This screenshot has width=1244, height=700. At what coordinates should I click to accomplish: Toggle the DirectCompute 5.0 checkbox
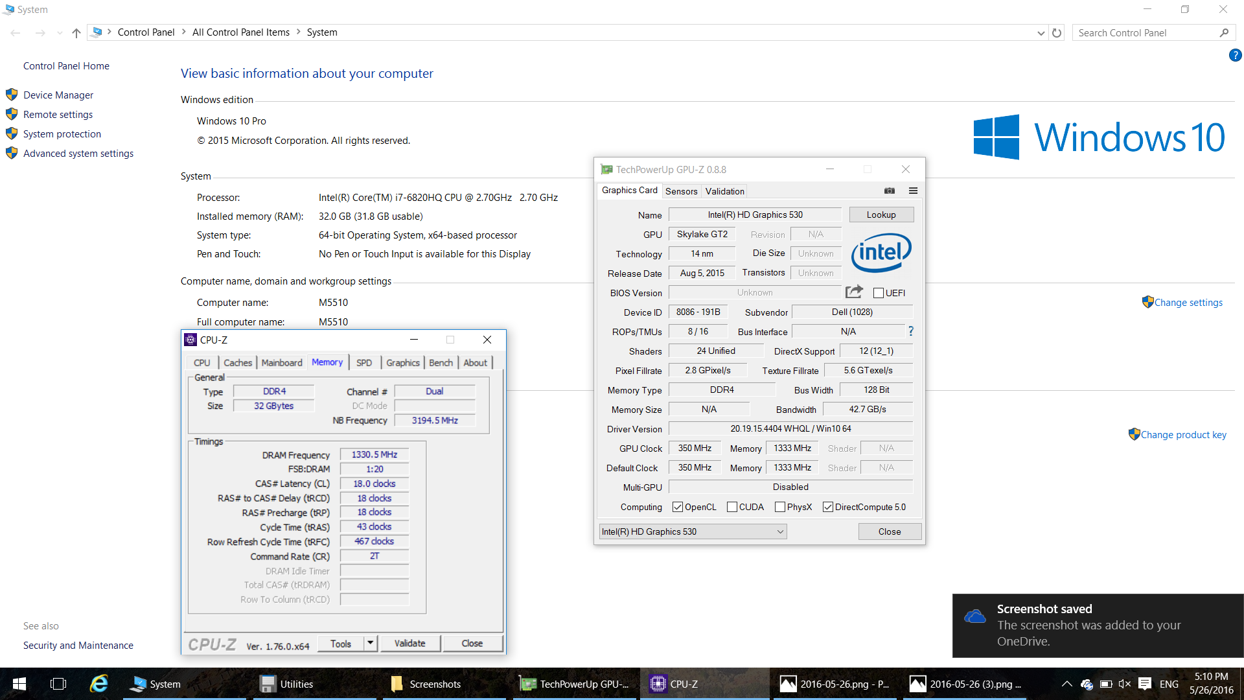coord(828,507)
